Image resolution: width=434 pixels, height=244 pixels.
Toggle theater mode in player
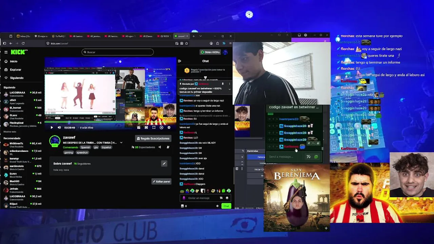coord(146,128)
